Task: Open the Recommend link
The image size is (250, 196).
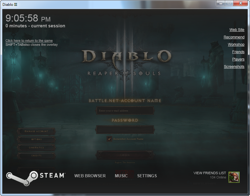Action: pos(234,37)
